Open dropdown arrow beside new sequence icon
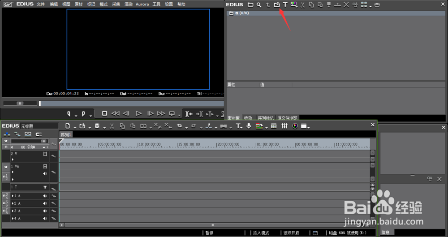This screenshot has height=237, width=448. 75,128
